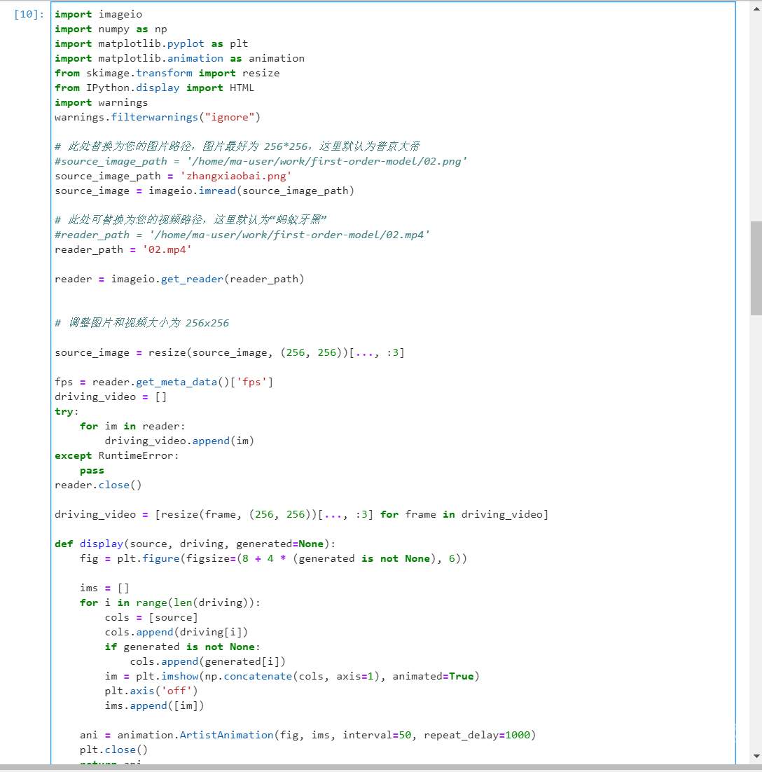Click the comment ending with '256x256'

141,323
